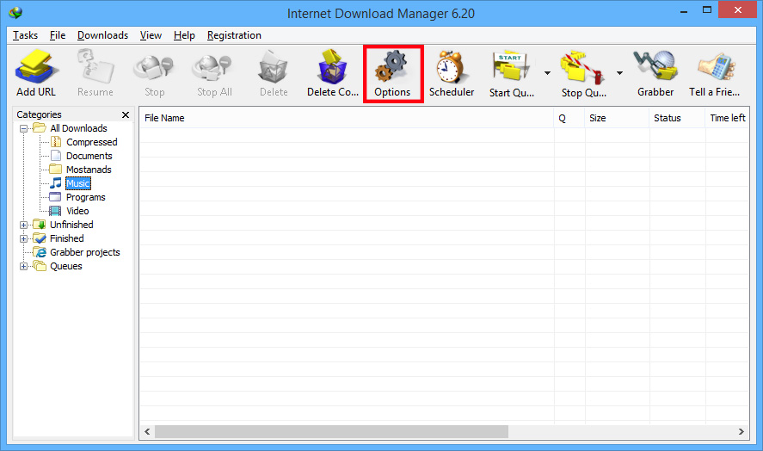Sort by the Size column header
Screen dimensions: 763x451
617,118
